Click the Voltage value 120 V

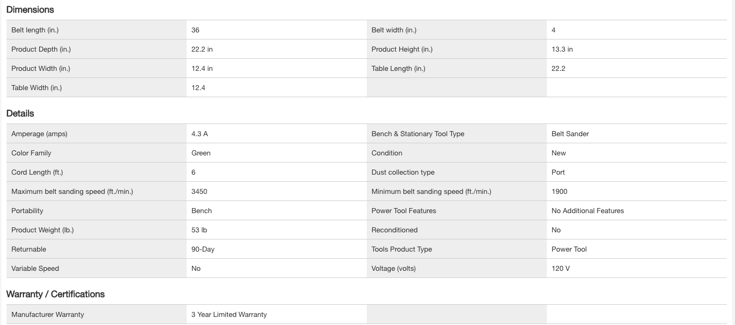pos(561,268)
